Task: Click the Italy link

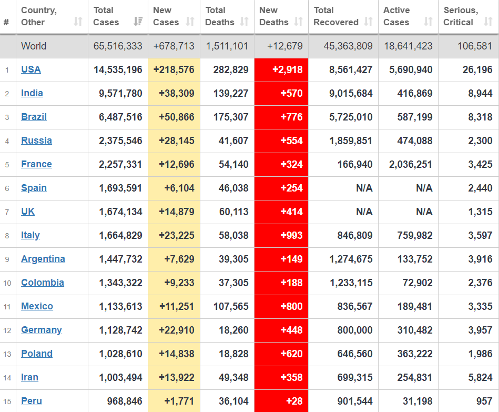Action: (30, 235)
